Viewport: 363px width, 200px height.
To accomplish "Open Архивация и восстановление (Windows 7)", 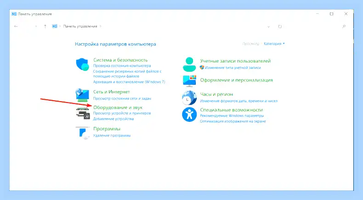I will pos(129,82).
